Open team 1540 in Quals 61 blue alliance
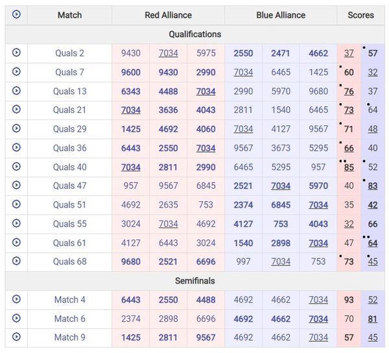The image size is (389, 353). (x=243, y=243)
